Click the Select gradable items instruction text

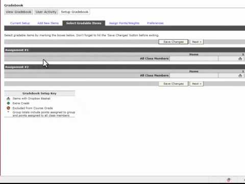point(82,35)
